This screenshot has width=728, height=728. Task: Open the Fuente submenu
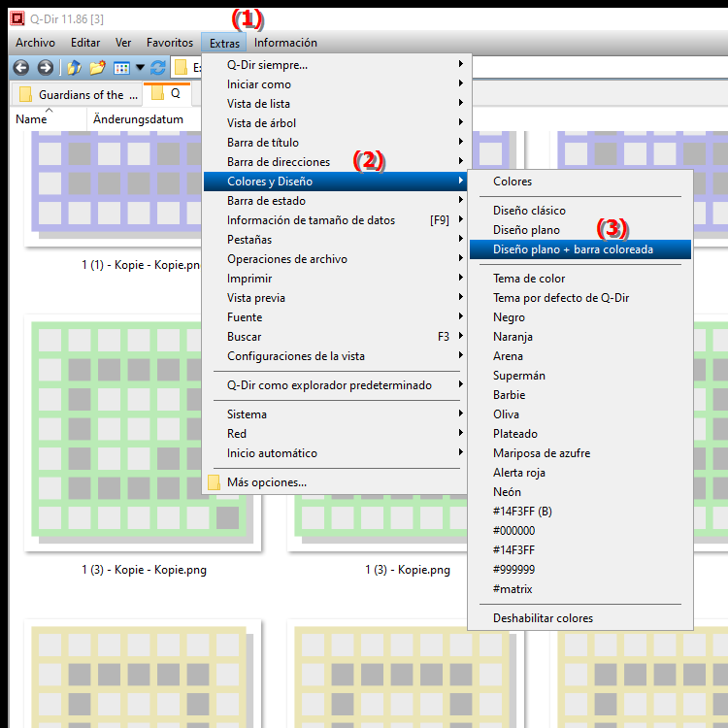(x=335, y=317)
